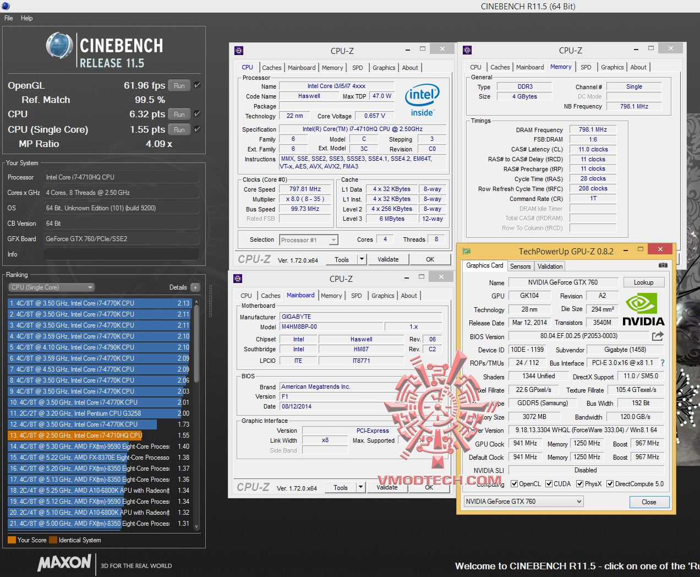The image size is (700, 577).
Task: Click the GIGABYTE manufacturer field
Action: [x=361, y=317]
